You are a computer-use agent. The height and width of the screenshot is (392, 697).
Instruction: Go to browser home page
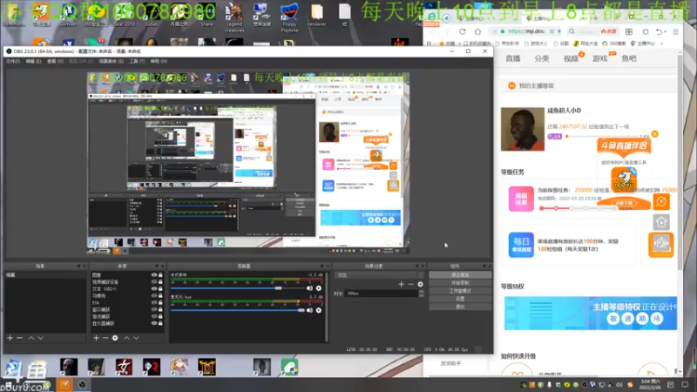[x=477, y=31]
